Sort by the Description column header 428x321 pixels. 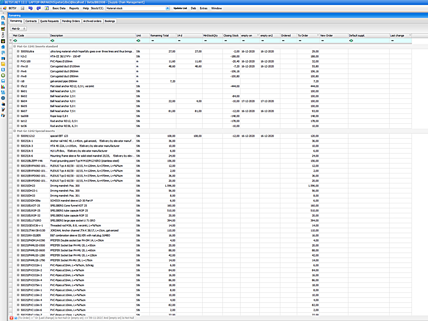tap(92, 36)
